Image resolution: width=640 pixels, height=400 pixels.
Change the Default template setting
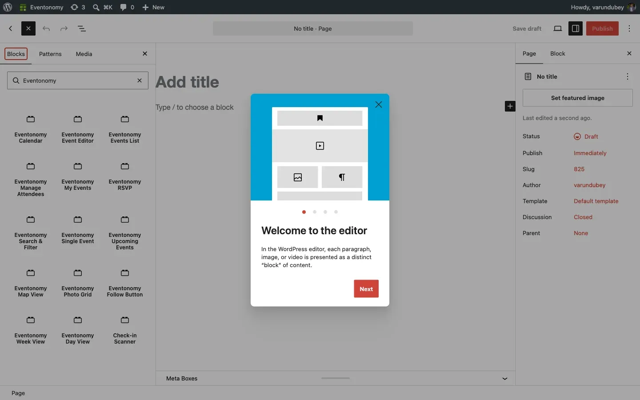coord(596,201)
